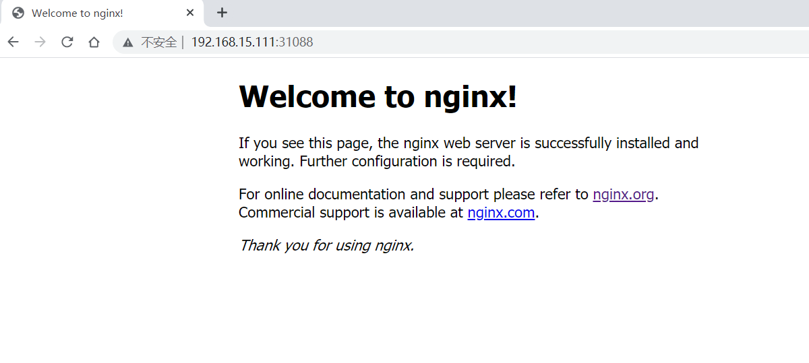Click the "不安全" security label

pyautogui.click(x=158, y=42)
